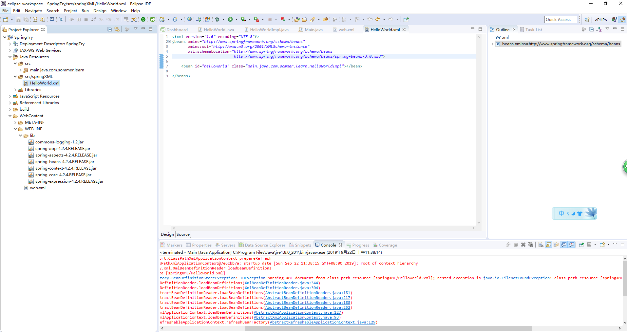Image resolution: width=627 pixels, height=332 pixels.
Task: Open the Navigate menu
Action: pyautogui.click(x=33, y=10)
